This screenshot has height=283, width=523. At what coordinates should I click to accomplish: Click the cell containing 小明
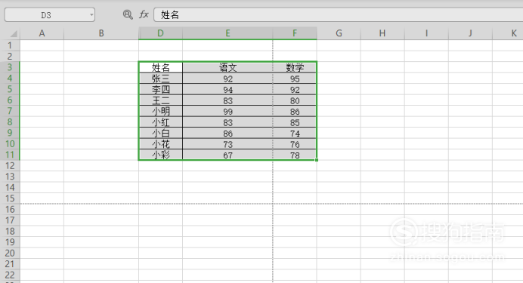161,111
